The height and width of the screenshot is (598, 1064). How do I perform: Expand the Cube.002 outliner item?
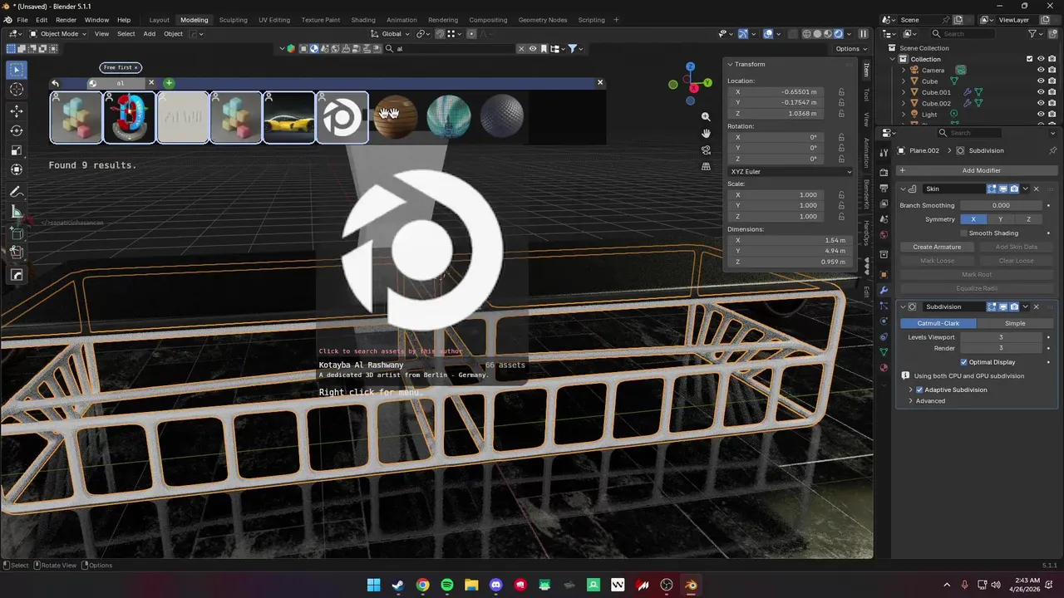904,104
